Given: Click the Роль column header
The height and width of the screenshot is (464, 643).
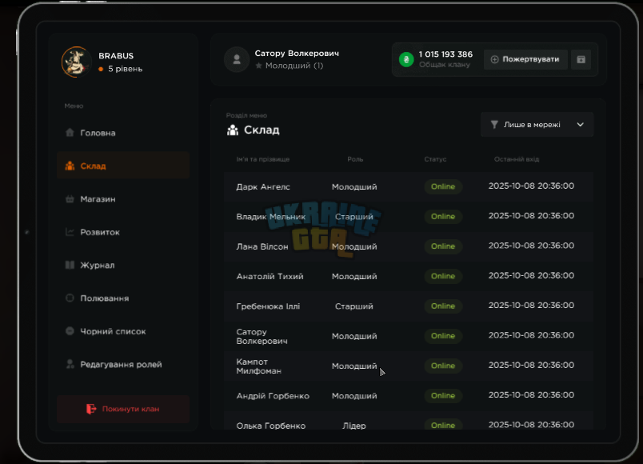Looking at the screenshot, I should tap(355, 159).
